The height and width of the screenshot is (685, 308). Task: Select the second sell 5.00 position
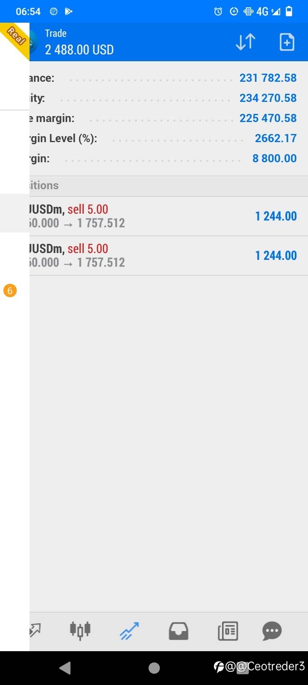click(x=169, y=256)
